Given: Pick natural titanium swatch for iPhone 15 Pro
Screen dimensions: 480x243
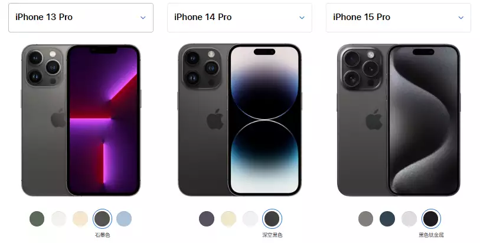Looking at the screenshot, I should [x=366, y=219].
